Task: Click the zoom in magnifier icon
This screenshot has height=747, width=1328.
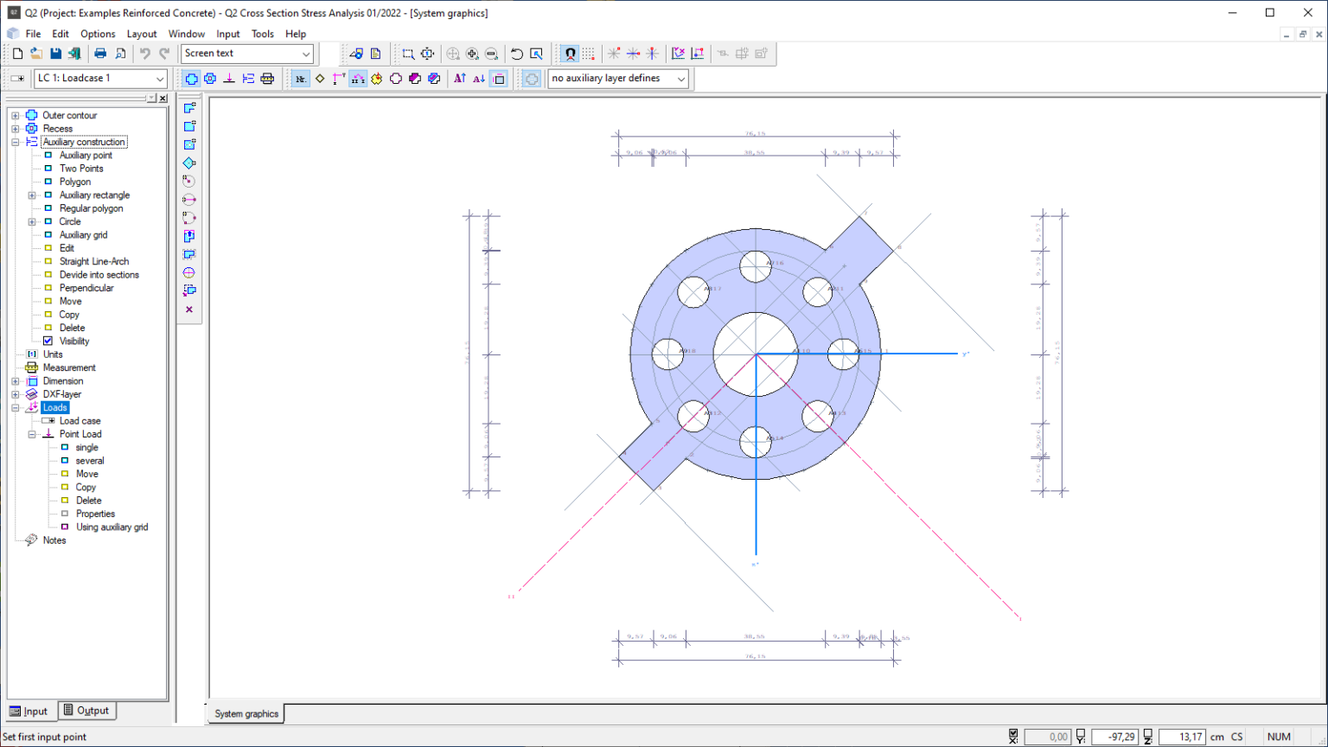Action: tap(472, 54)
